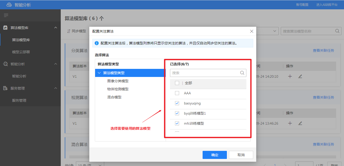Collapse the sidebar using the hamburger icon

[6, 15]
